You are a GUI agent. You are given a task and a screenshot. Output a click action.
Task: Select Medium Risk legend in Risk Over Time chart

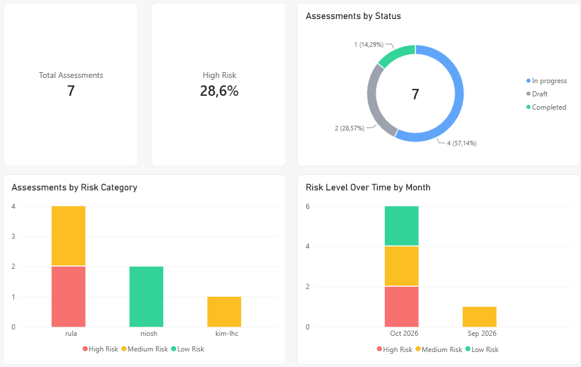pos(438,350)
